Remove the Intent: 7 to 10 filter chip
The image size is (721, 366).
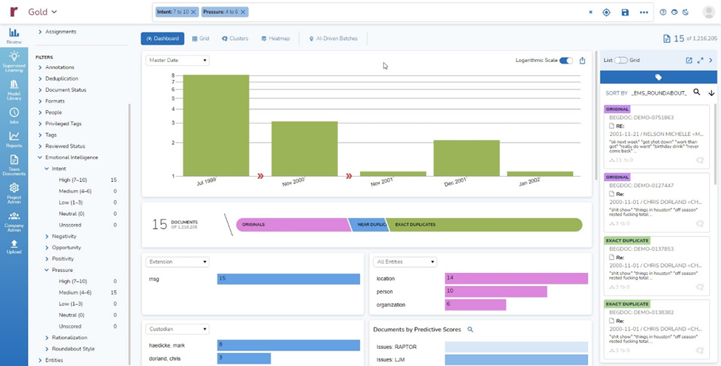(x=193, y=12)
